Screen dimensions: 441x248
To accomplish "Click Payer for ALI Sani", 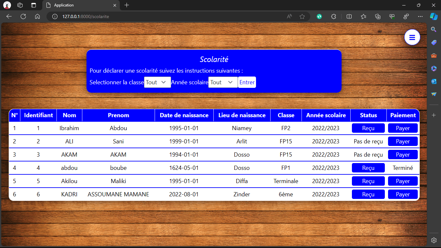I will [403, 141].
